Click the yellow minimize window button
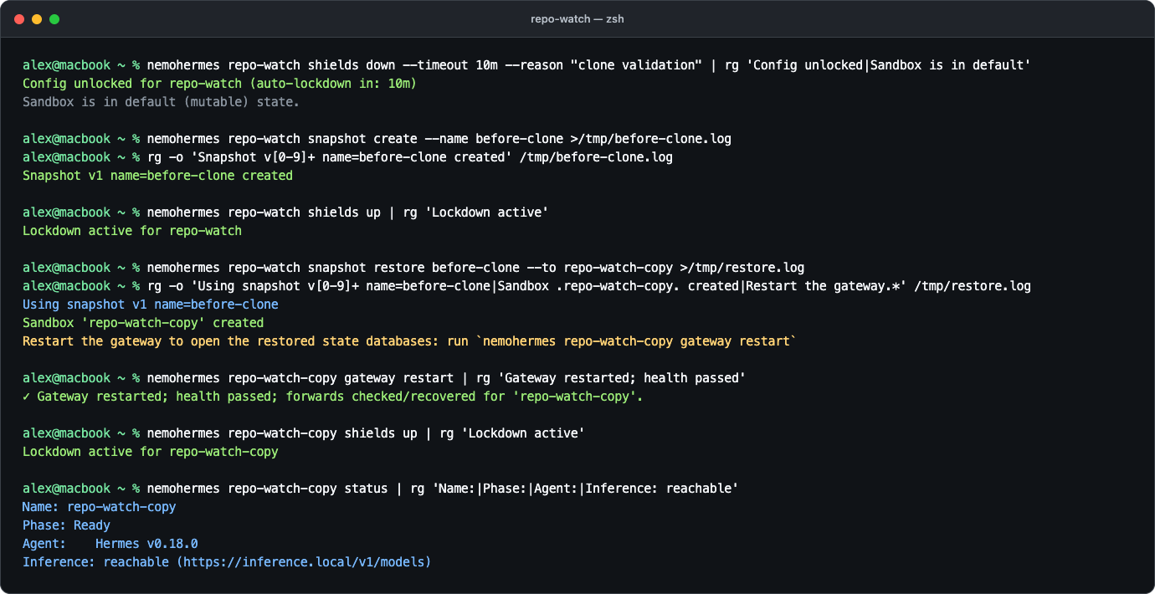1155x594 pixels. (36, 18)
